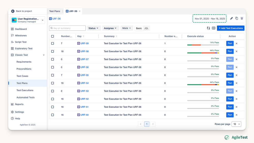Open Automated Tests in sidebar
The width and height of the screenshot is (254, 143).
pyautogui.click(x=26, y=97)
